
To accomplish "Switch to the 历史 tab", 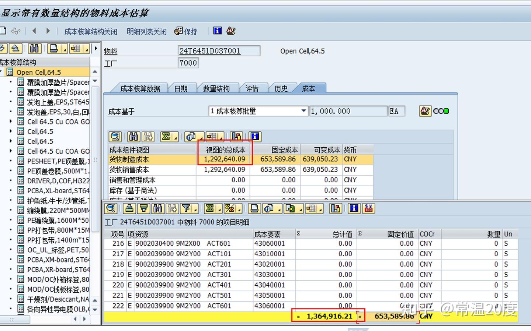I will coord(281,88).
